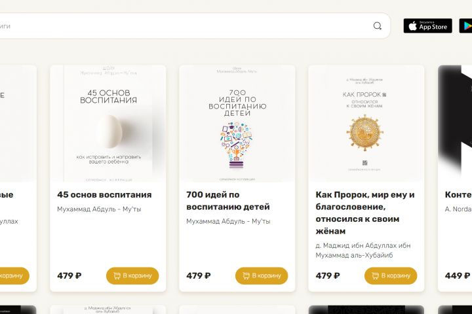This screenshot has width=472, height=314.
Task: Open 45 основ воспитания book cover
Action: coord(108,123)
